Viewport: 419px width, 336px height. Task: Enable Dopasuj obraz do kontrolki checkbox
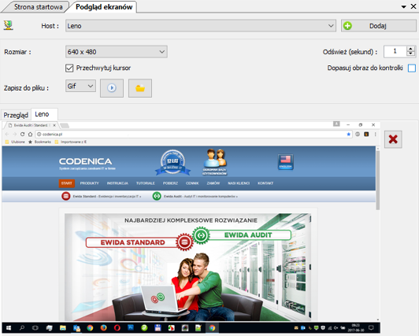click(412, 68)
